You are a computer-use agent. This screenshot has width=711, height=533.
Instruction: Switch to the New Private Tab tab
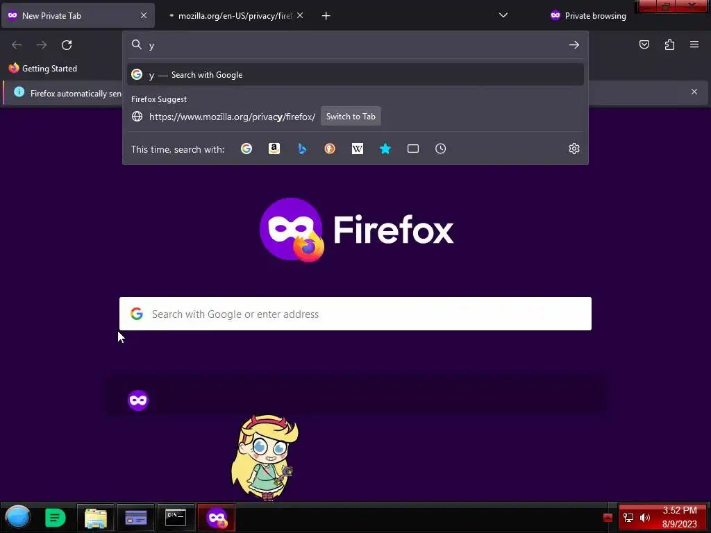[x=78, y=15]
